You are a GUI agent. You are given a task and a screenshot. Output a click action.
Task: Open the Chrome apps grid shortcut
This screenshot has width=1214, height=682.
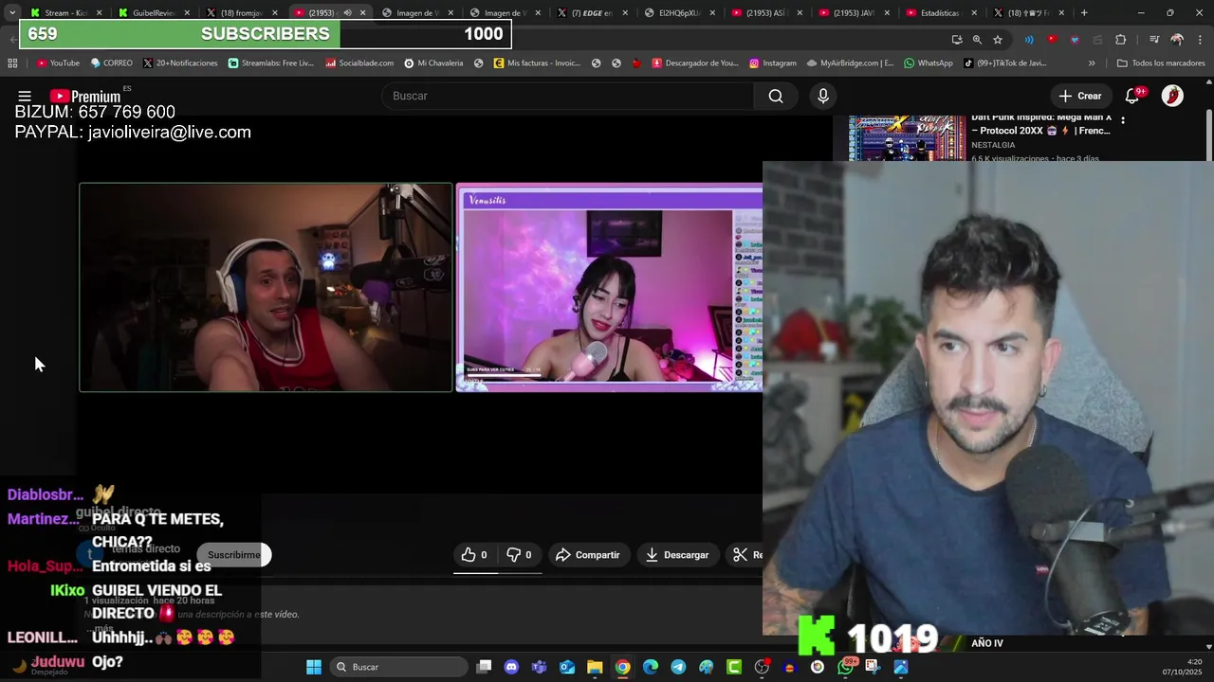coord(12,63)
